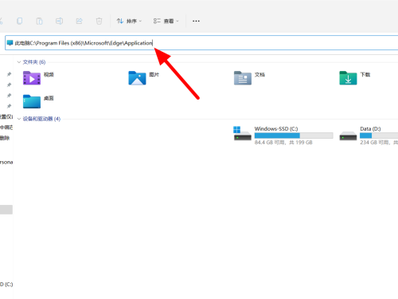Screen dimensions: 398x299
Task: Click the Delete trash icon
Action: [99, 21]
